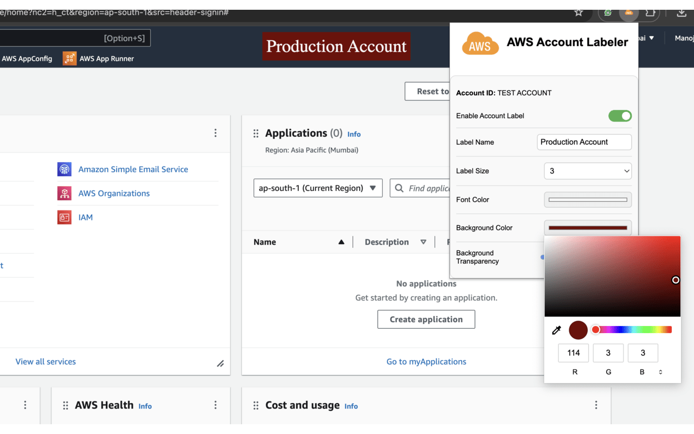
Task: Open AWS App Runner from the favorites bar
Action: click(x=69, y=58)
